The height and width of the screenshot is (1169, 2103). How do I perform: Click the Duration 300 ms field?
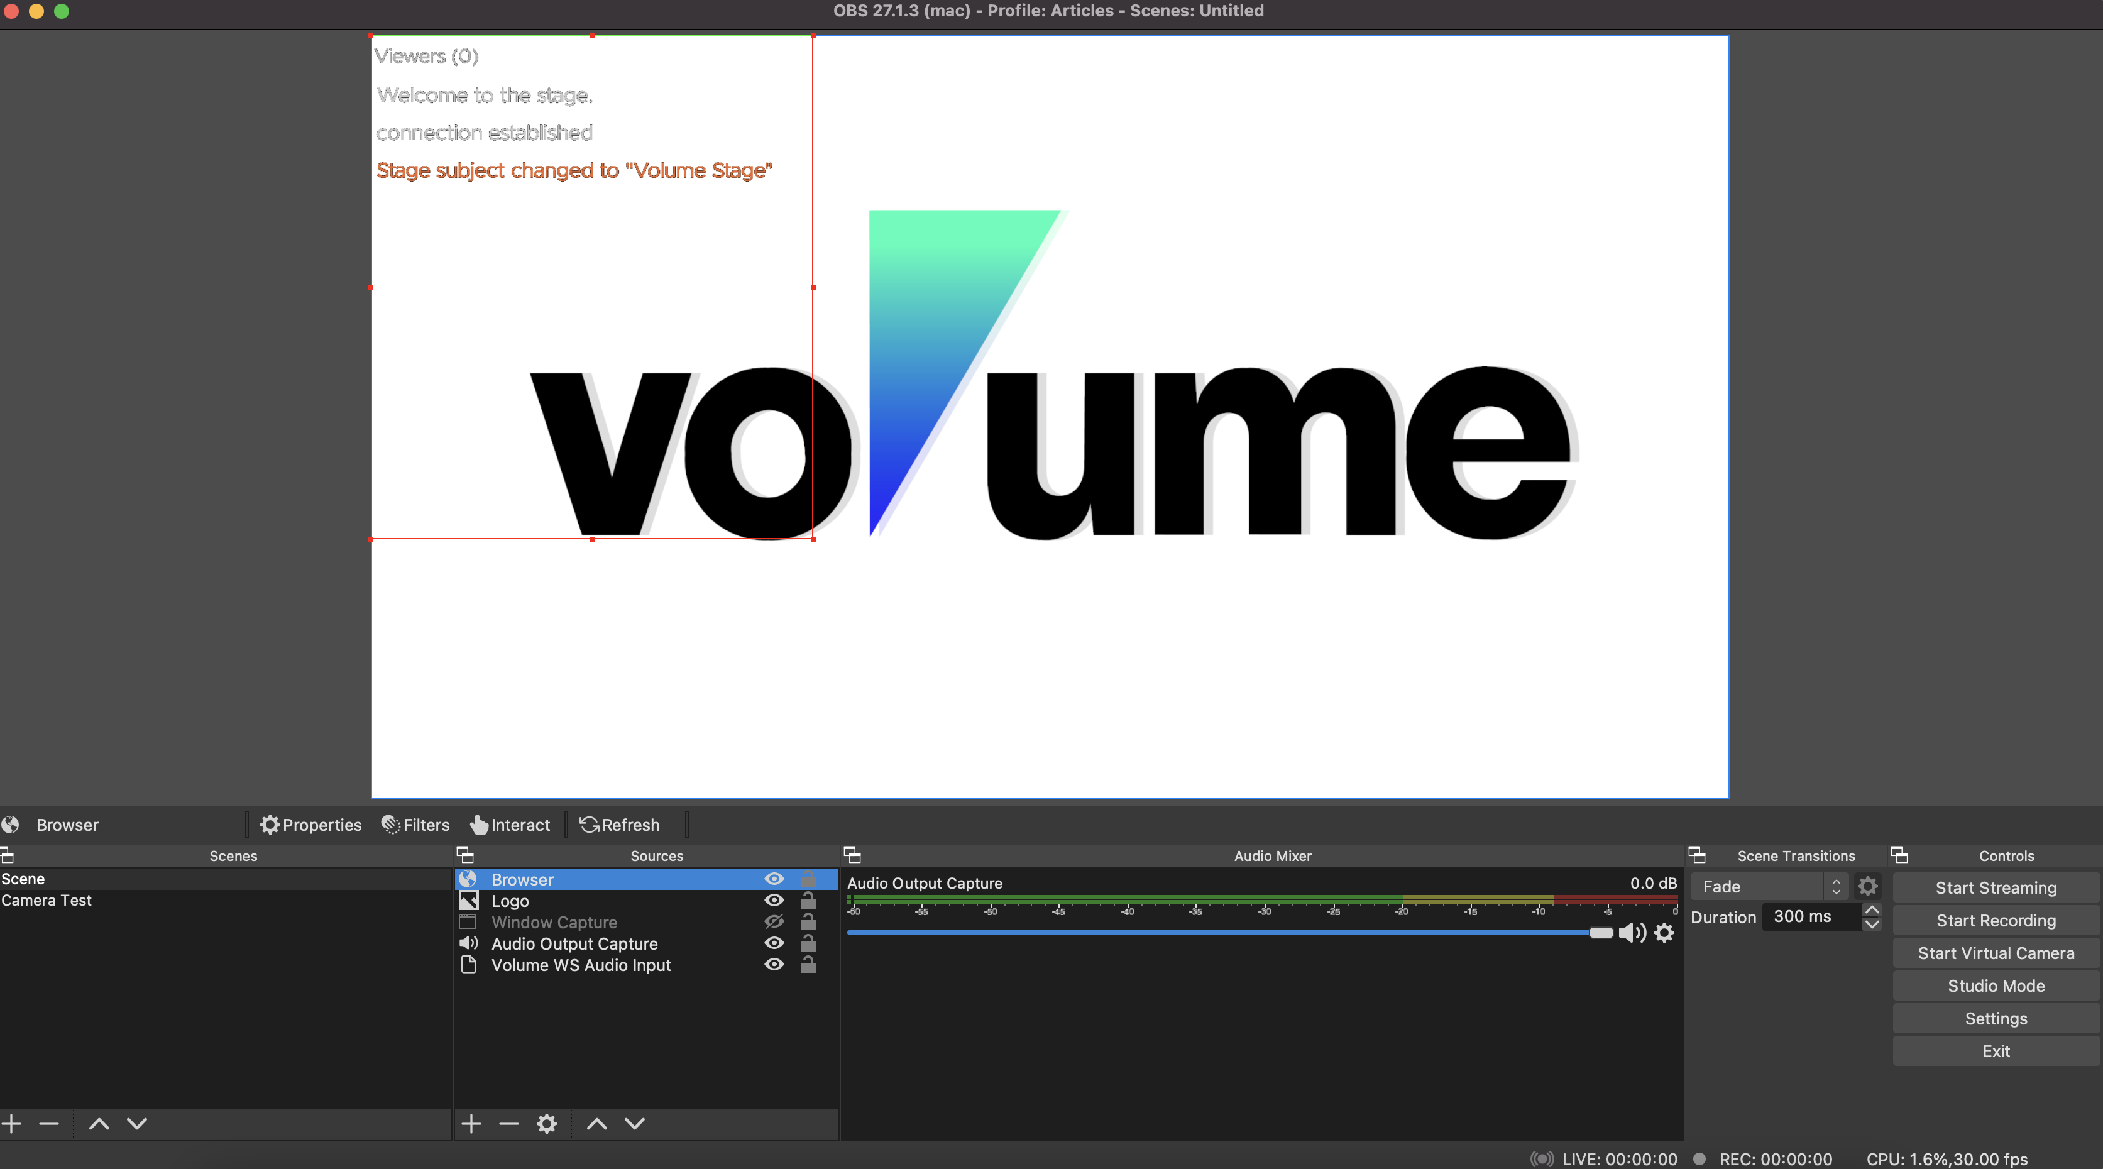tap(1811, 917)
